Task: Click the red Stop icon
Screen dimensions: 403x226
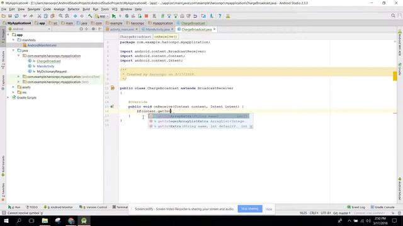Action: click(146, 16)
